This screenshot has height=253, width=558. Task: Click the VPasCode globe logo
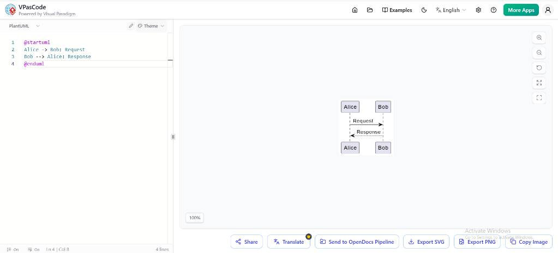(10, 10)
